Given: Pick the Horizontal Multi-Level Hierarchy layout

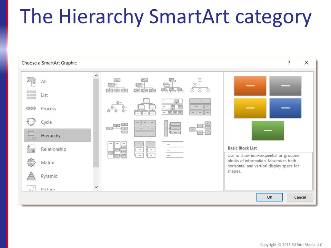Looking at the screenshot, I should (x=172, y=128).
